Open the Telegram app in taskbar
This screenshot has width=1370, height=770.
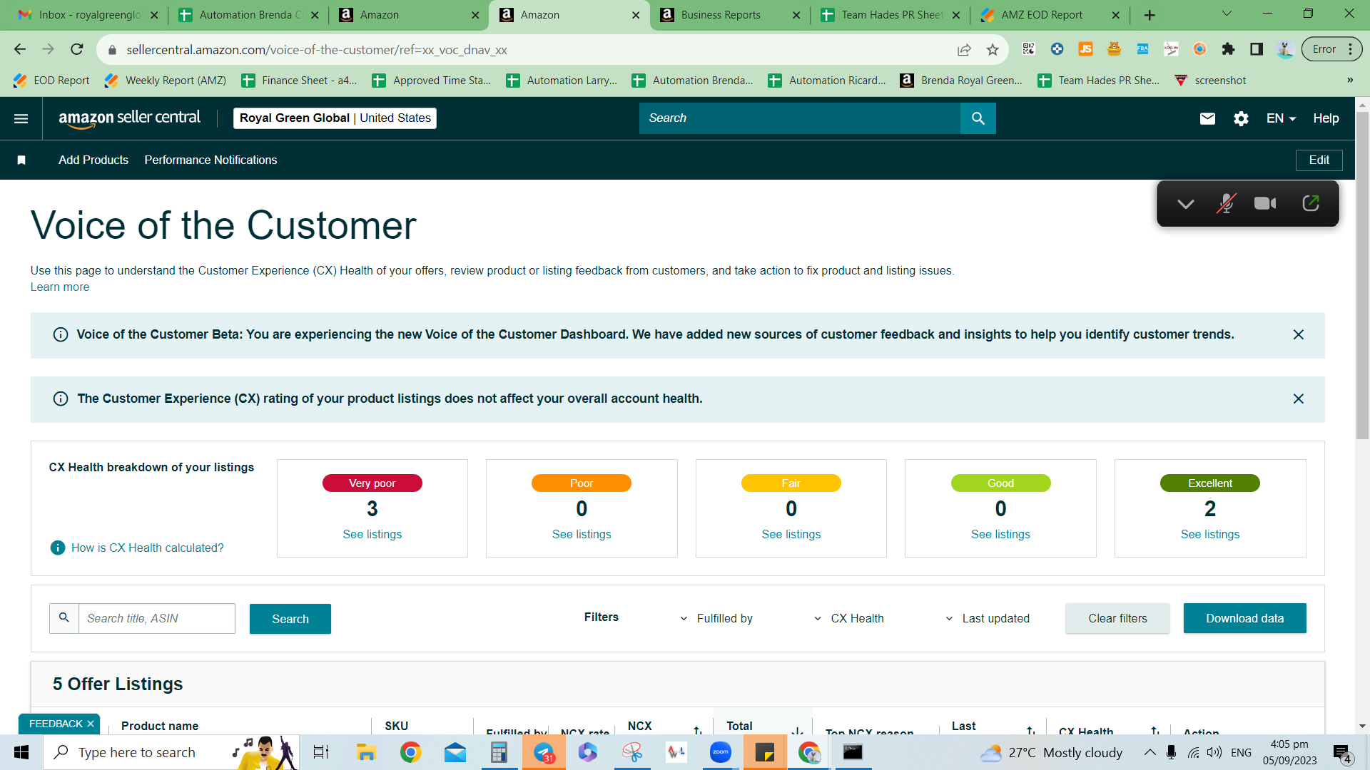pos(544,752)
